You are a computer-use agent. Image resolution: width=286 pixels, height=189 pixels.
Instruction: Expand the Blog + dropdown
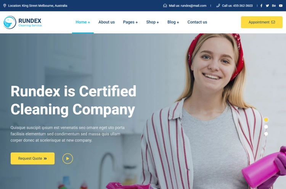173,22
